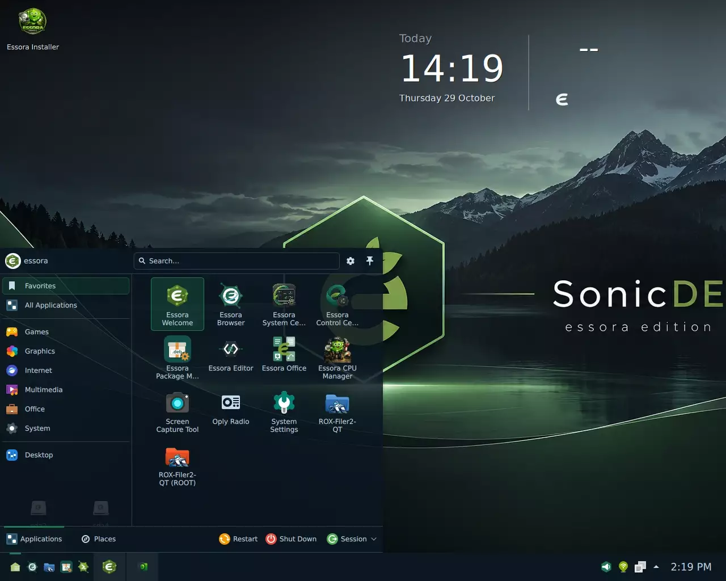Click the Shut Down button
This screenshot has width=726, height=581.
pyautogui.click(x=291, y=539)
